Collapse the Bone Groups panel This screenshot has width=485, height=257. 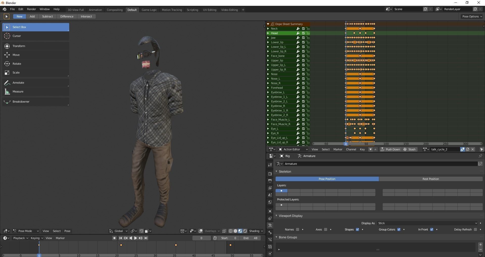[x=276, y=237]
